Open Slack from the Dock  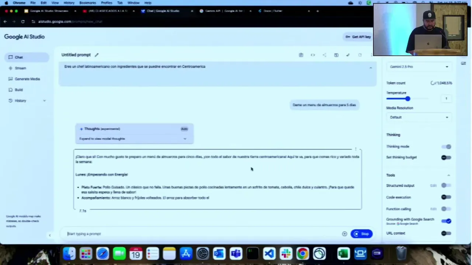tap(286, 254)
